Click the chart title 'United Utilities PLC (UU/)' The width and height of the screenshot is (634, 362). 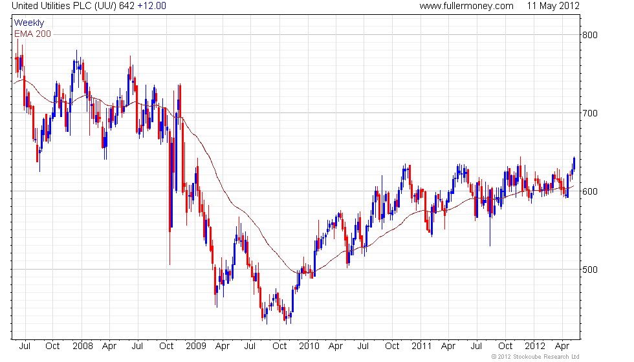click(64, 6)
